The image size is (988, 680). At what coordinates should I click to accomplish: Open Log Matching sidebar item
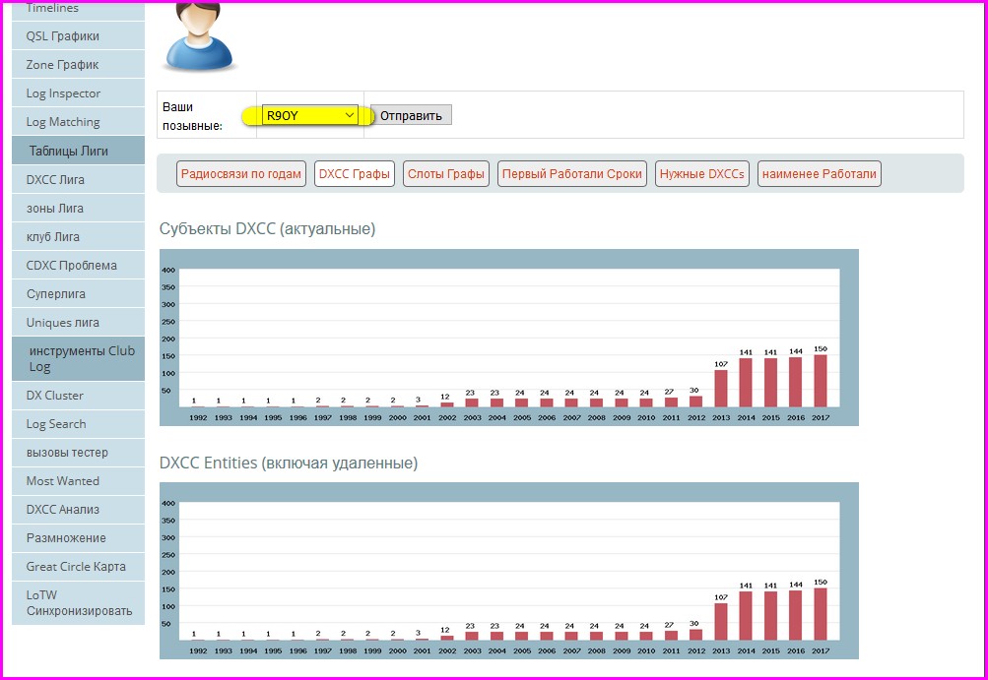tap(63, 122)
